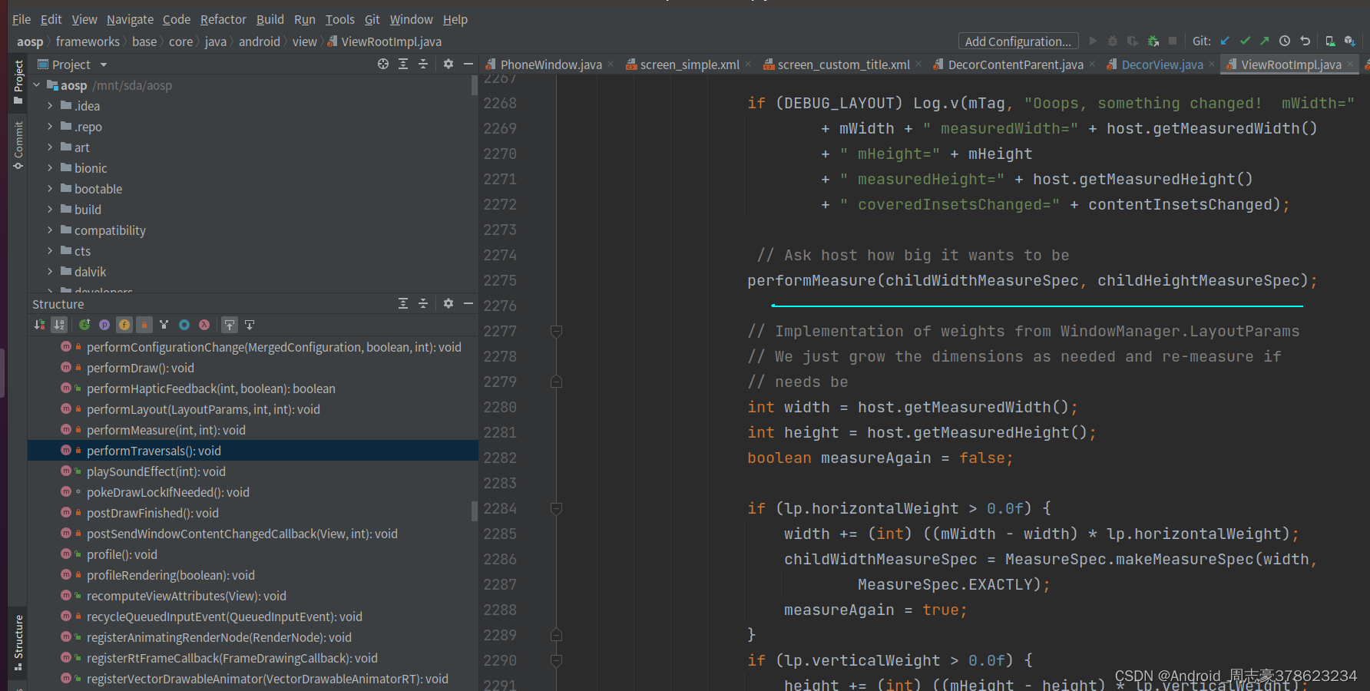Click the Git rollback icon
Screen dimensions: 1370x691
[x=1305, y=41]
